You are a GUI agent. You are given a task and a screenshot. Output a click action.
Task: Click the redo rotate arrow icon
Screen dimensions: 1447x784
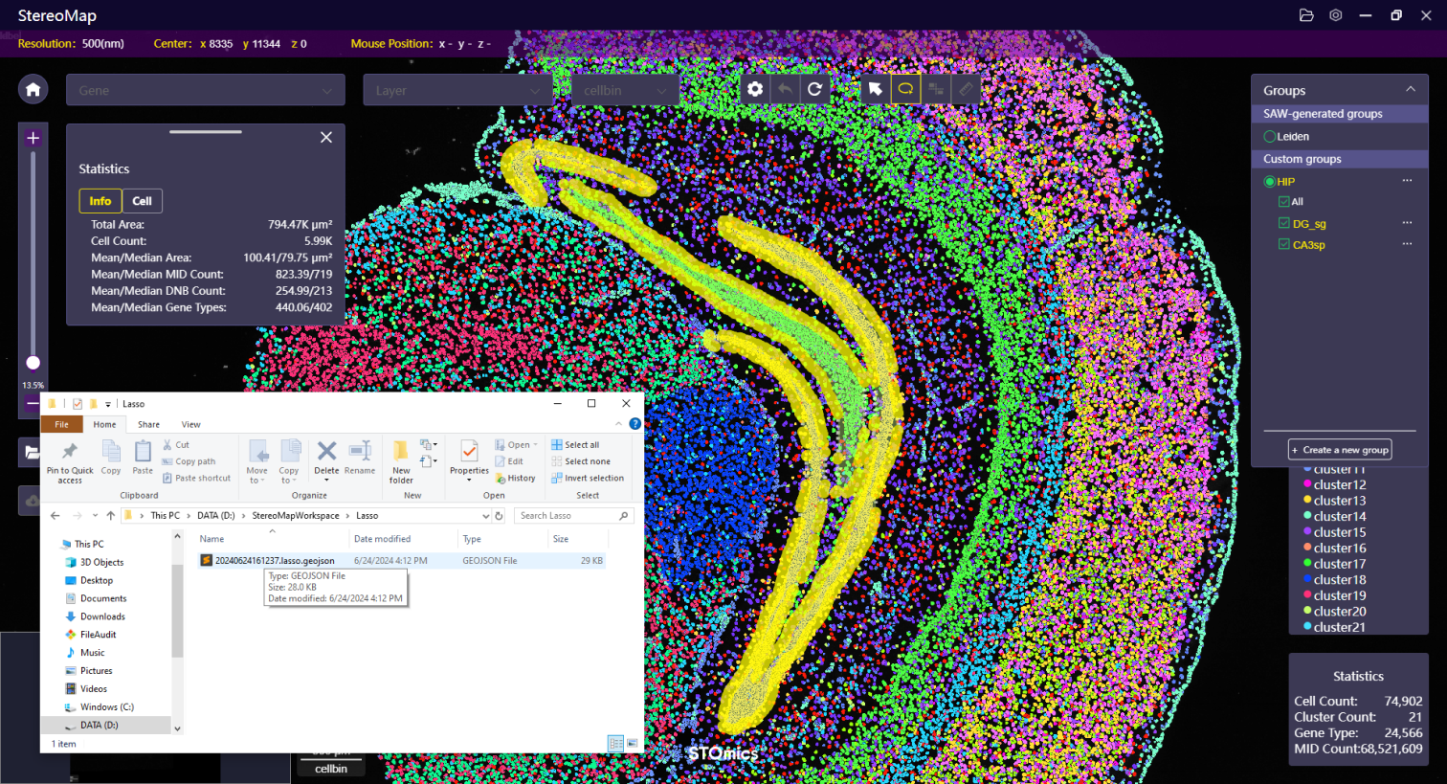click(x=814, y=89)
